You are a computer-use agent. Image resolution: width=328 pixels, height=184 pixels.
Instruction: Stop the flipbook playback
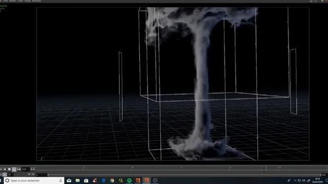9,169
